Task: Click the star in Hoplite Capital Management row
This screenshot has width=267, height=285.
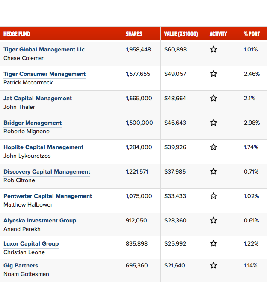Action: pyautogui.click(x=214, y=147)
